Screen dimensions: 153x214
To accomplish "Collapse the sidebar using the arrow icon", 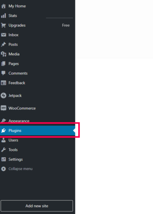I will (4, 169).
